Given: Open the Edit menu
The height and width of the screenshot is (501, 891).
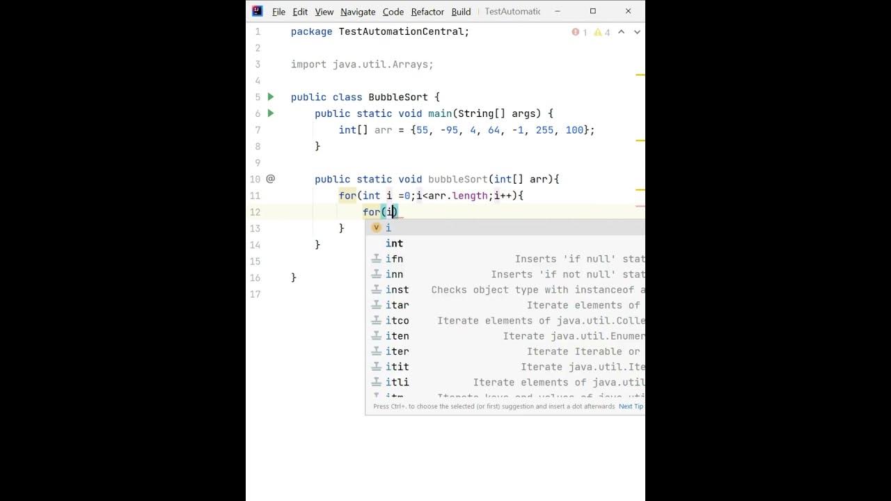Looking at the screenshot, I should (x=300, y=12).
